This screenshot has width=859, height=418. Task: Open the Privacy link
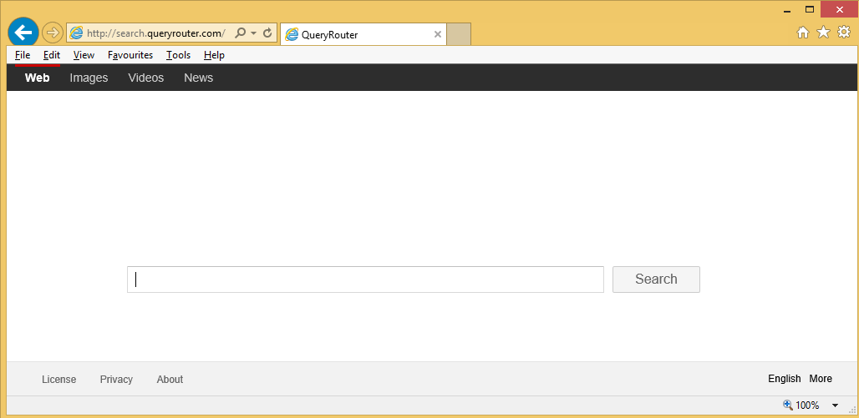[116, 379]
